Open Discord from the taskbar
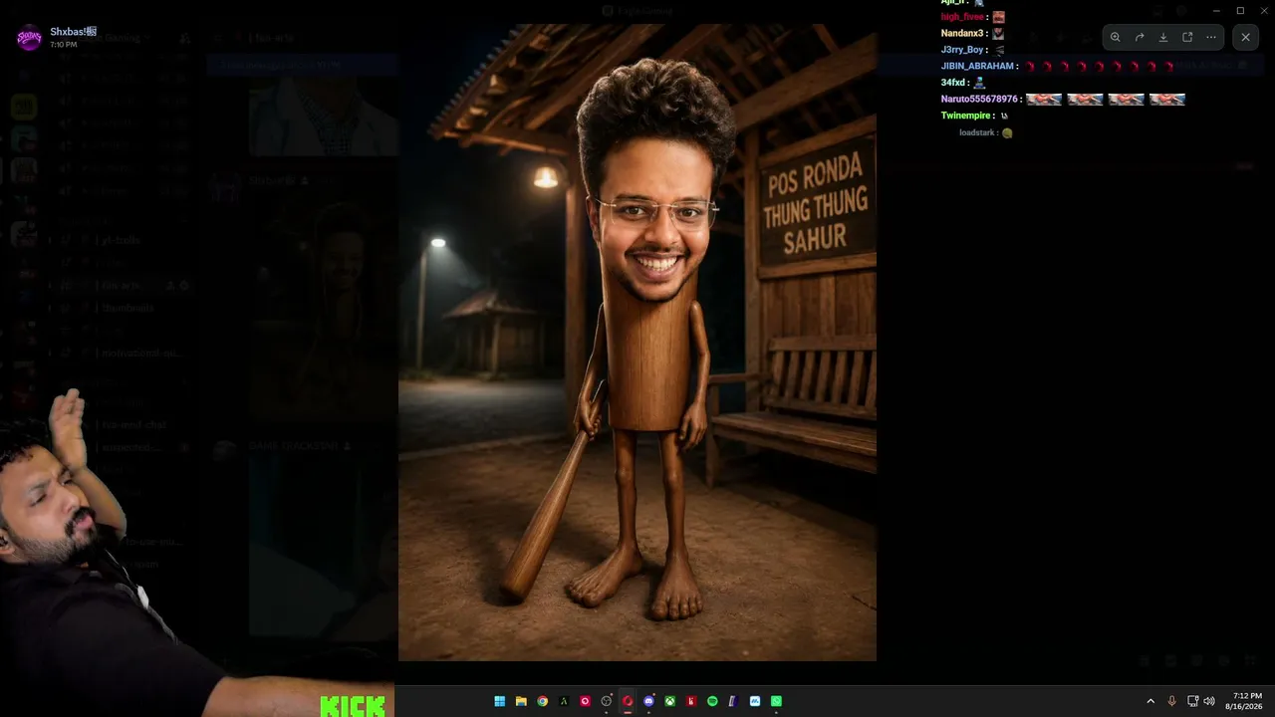 click(x=648, y=701)
